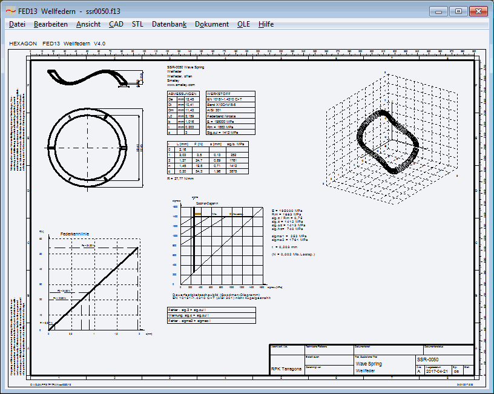Click the WERKSTOFF table header
Screen dimensions: 494x394
[219, 94]
